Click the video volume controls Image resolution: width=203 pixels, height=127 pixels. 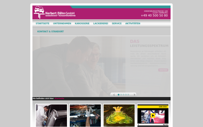165,125
